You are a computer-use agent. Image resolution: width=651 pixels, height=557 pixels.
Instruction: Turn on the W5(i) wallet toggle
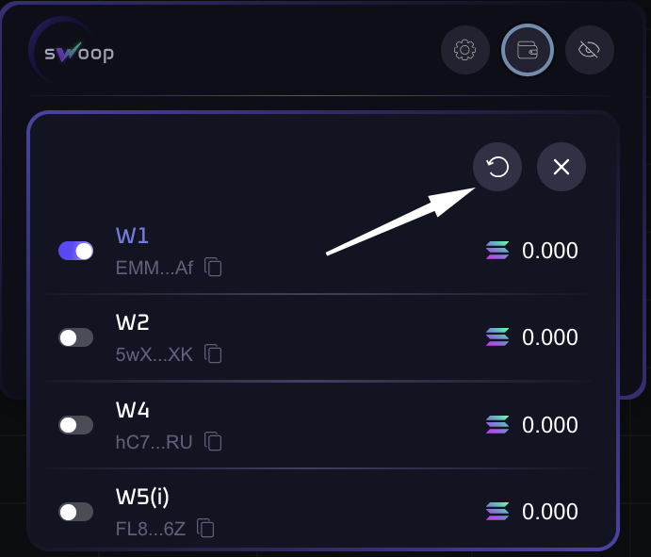[76, 512]
